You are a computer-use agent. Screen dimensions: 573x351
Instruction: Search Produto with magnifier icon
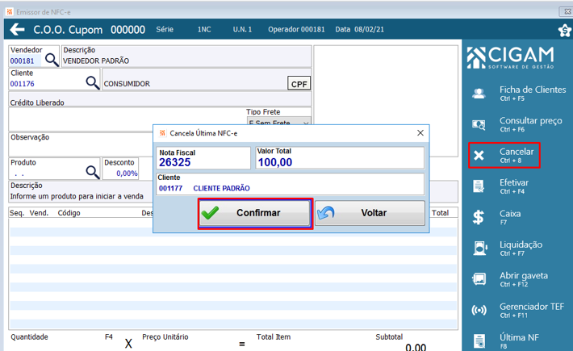[93, 172]
